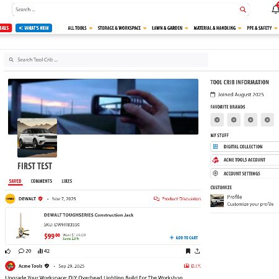Open comments with count 20

pyautogui.click(x=25, y=251)
